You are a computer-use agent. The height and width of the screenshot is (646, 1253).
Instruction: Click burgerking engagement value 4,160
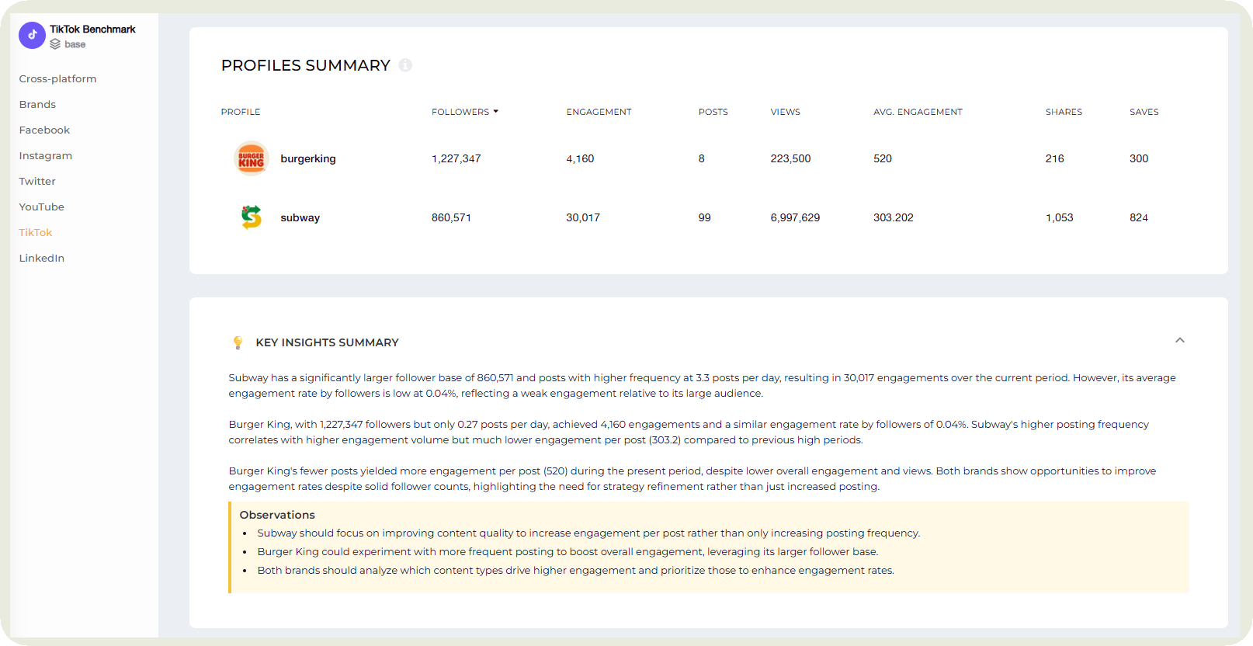pos(580,158)
